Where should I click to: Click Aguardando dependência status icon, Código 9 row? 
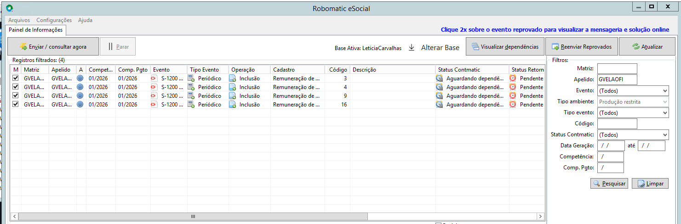click(440, 95)
